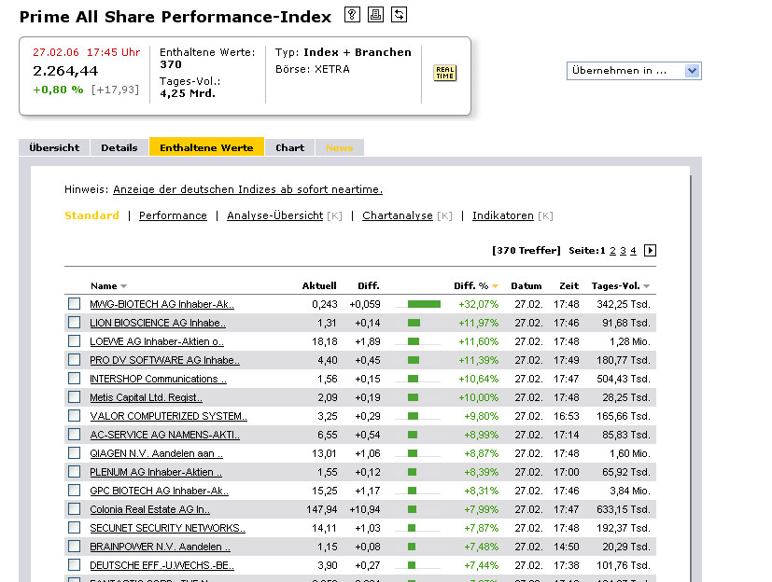Check VALOR COMPUTERIZED SYSTEM checkbox
Screen dimensions: 772x582
(75, 416)
